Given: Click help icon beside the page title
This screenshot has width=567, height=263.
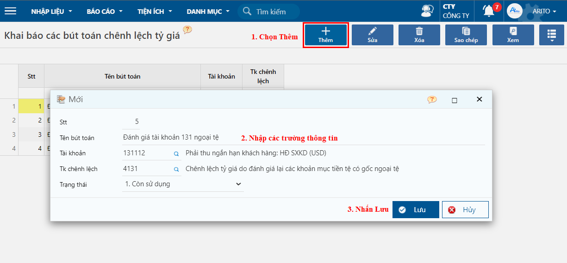Looking at the screenshot, I should pos(187,30).
